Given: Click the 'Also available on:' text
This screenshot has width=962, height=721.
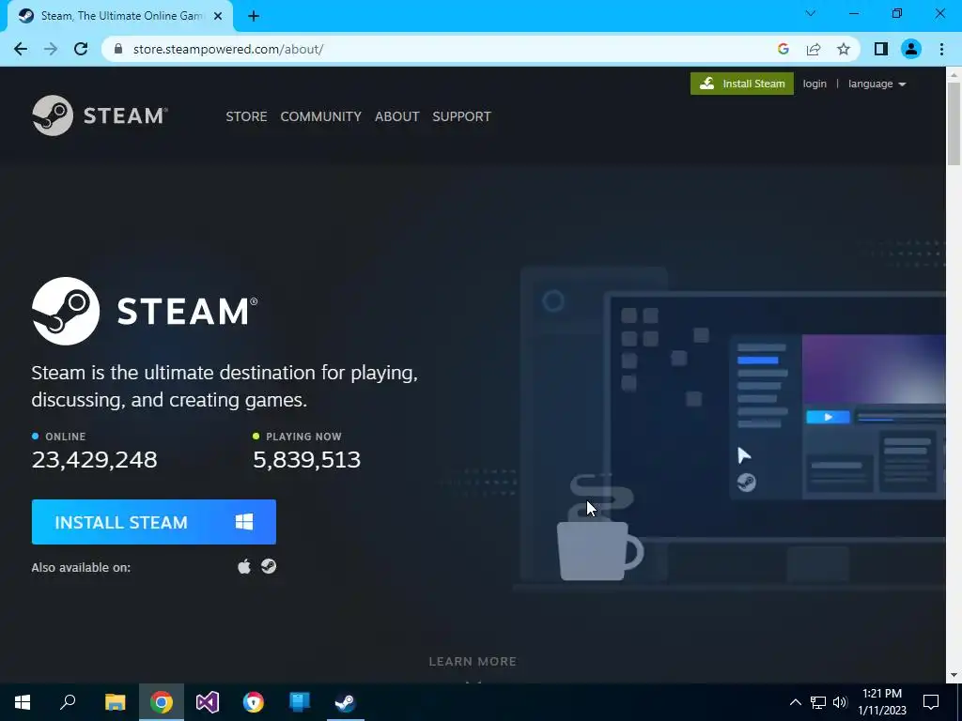Looking at the screenshot, I should coord(81,568).
